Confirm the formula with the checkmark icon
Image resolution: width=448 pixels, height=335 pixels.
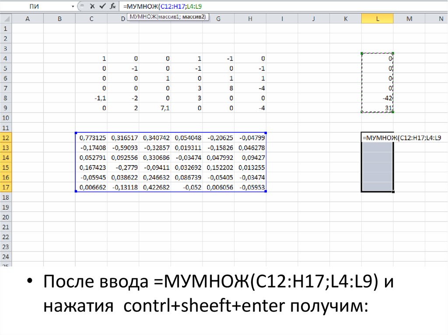(102, 6)
